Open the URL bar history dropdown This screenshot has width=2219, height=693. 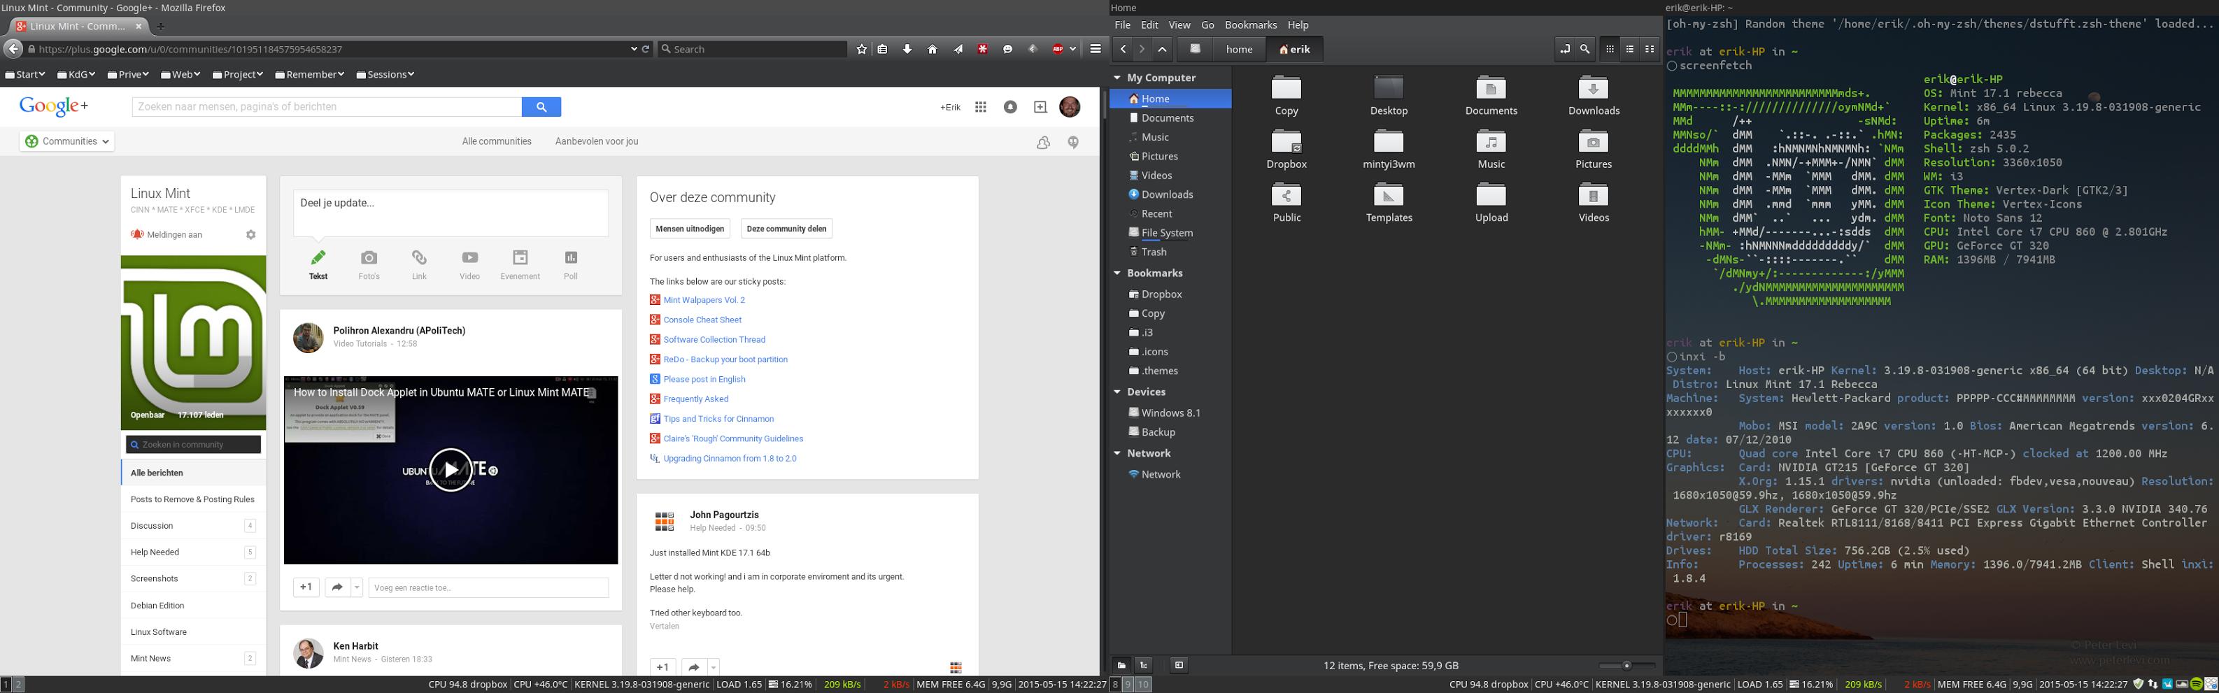pos(634,49)
